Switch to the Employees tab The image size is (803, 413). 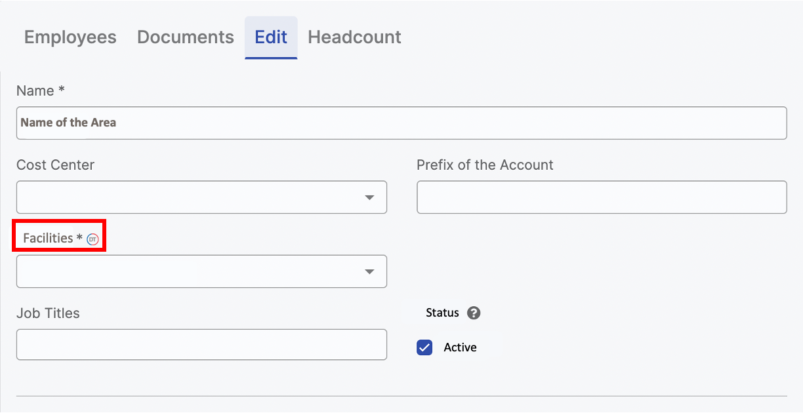click(70, 37)
